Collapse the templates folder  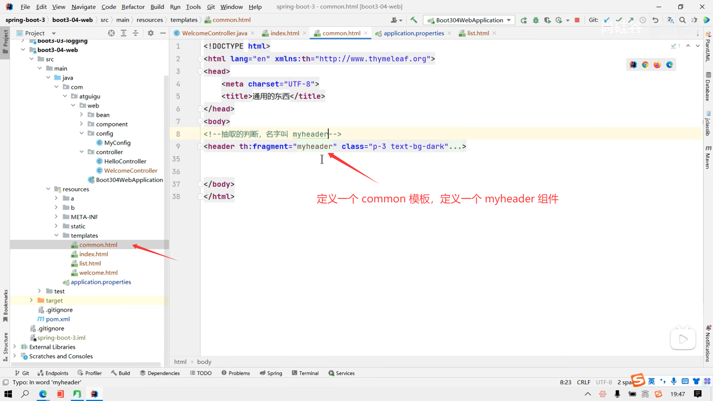[56, 235]
